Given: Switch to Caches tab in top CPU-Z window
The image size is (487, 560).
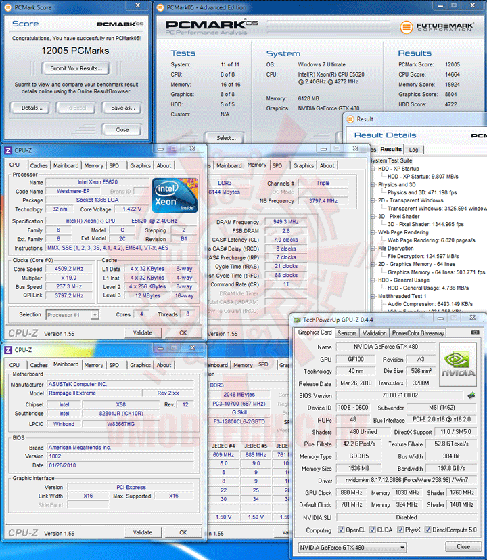Looking at the screenshot, I should point(39,165).
